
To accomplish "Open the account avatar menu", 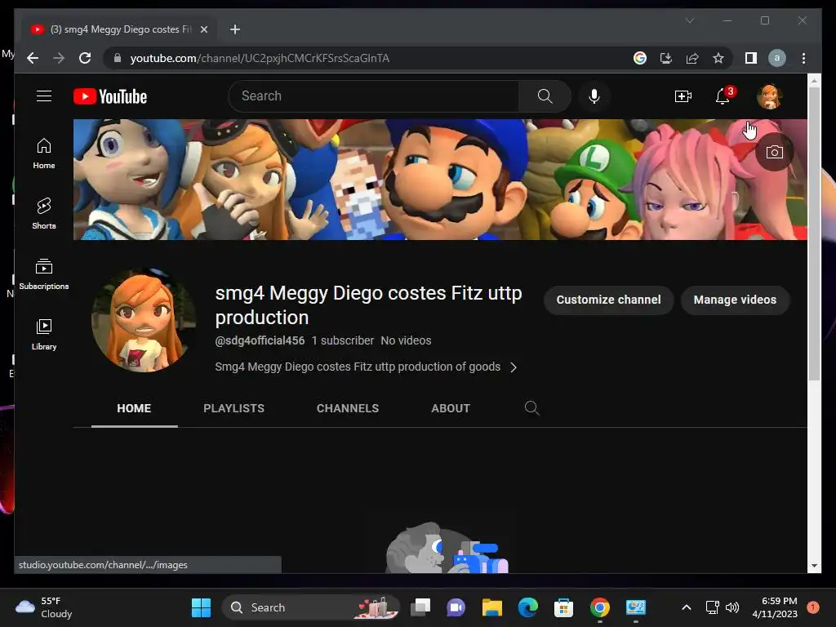I will (769, 96).
